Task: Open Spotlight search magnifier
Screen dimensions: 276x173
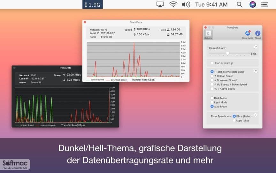Action: (x=239, y=4)
